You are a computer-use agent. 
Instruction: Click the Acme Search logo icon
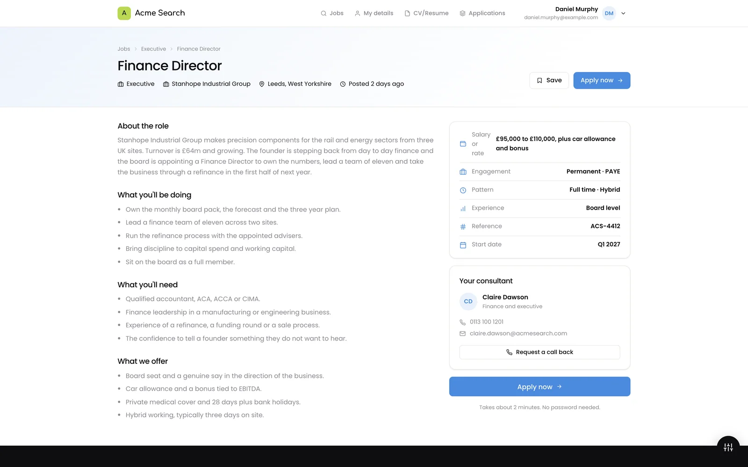pyautogui.click(x=124, y=13)
